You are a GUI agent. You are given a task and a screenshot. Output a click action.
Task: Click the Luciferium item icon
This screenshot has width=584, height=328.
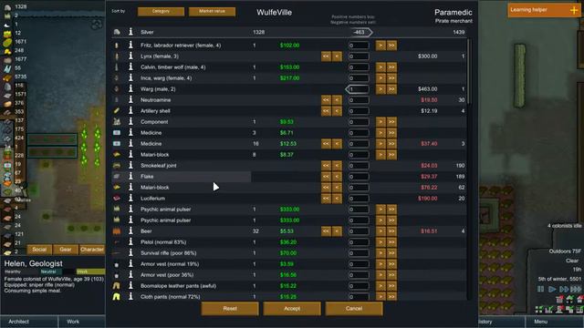click(x=117, y=199)
